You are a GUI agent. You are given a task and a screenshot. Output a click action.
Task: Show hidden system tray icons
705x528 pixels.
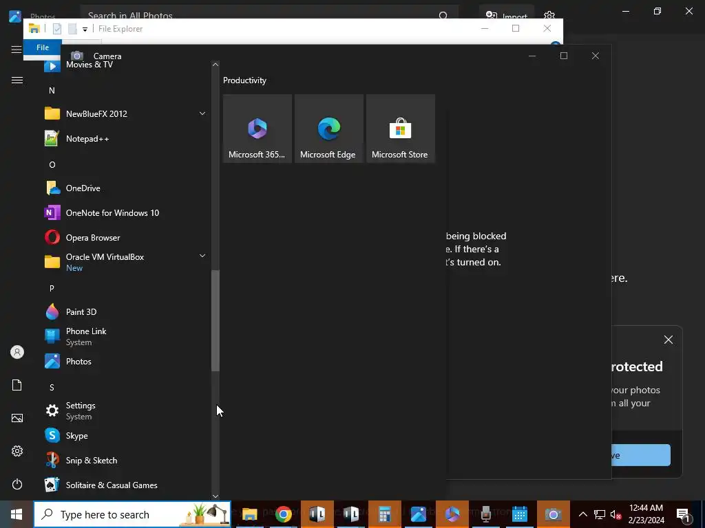[x=582, y=514]
